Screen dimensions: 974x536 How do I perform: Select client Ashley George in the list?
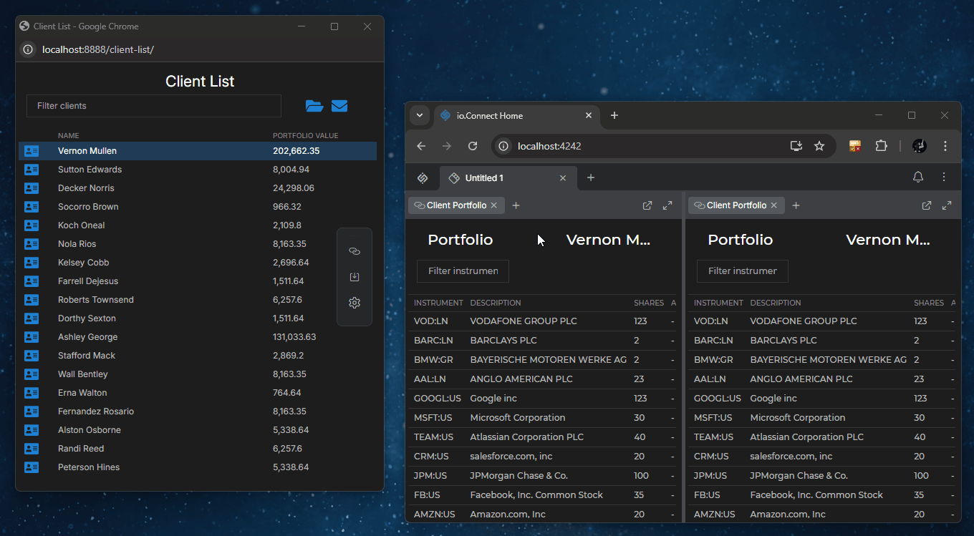(x=88, y=337)
